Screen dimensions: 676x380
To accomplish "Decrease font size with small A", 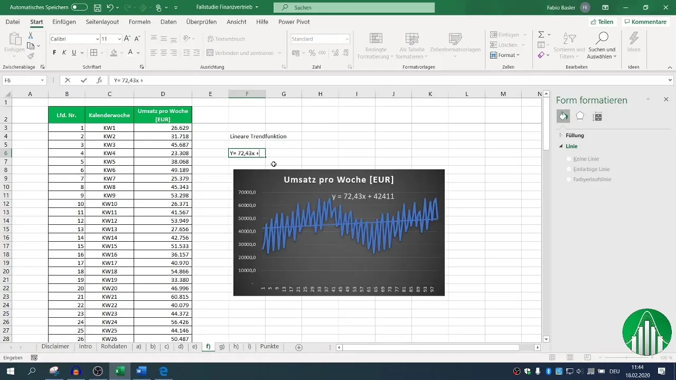I will click(137, 39).
